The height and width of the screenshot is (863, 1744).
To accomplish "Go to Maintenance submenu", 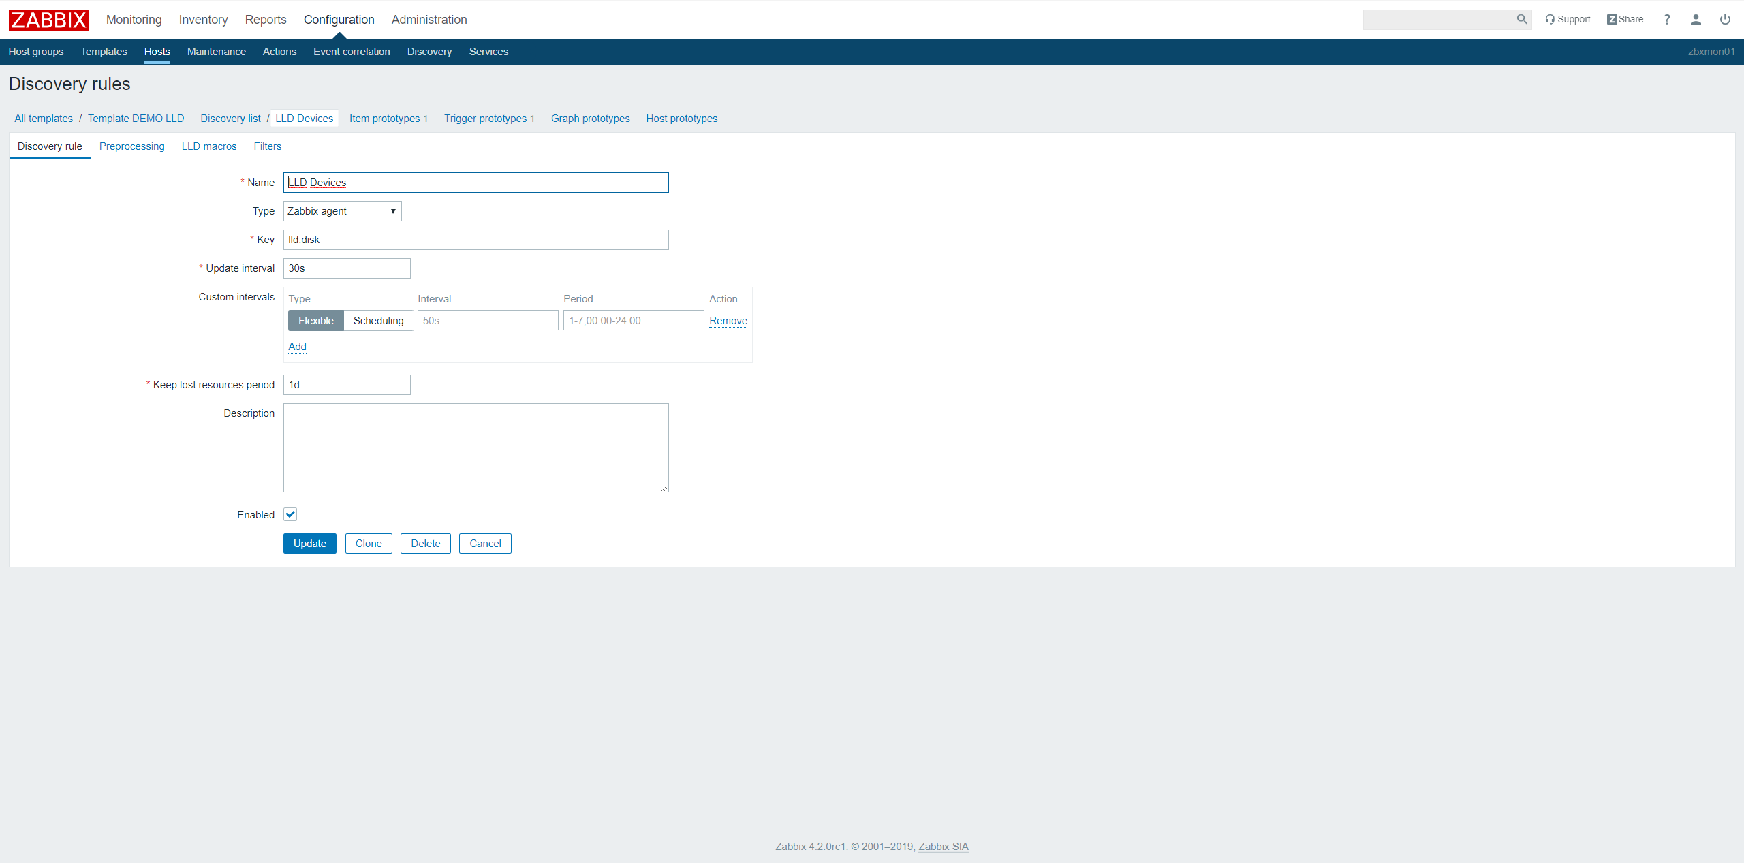I will 217,52.
